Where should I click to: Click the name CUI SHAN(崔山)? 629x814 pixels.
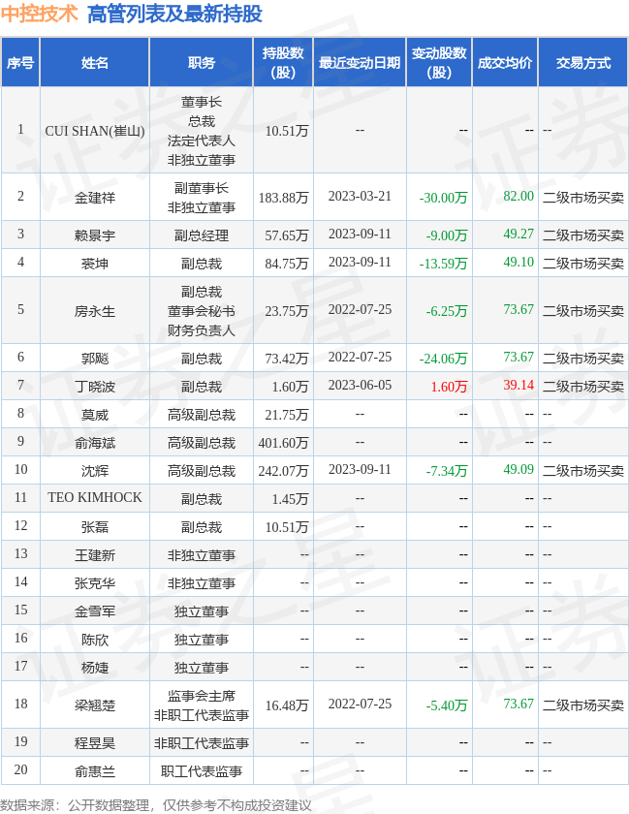(x=95, y=131)
